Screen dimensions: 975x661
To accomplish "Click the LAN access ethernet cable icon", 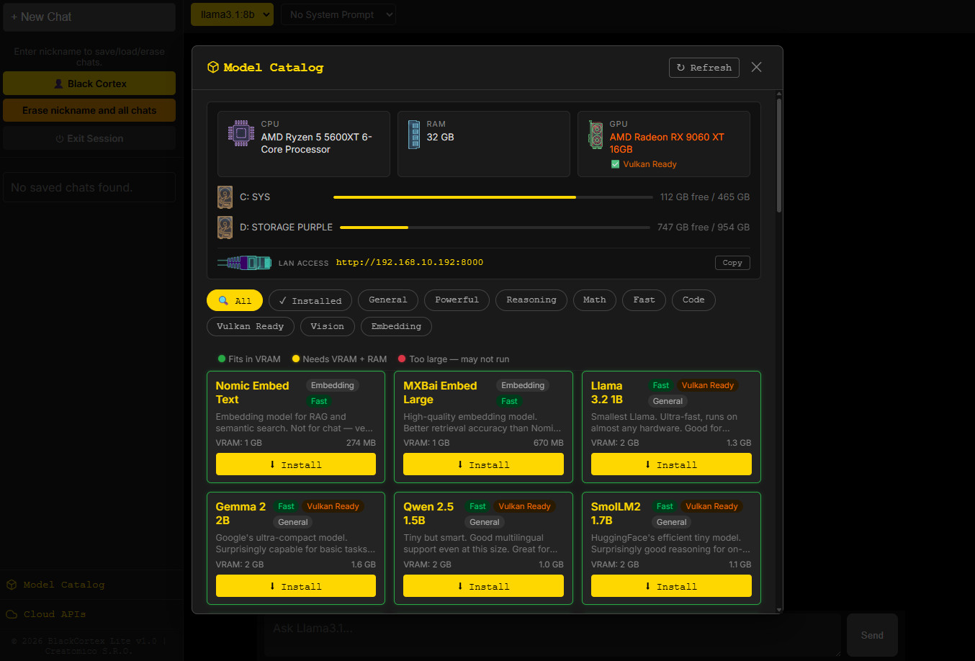I will click(x=245, y=263).
